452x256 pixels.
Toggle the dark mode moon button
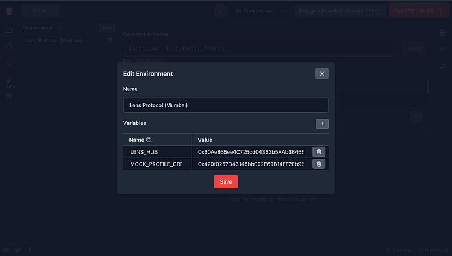(220, 11)
